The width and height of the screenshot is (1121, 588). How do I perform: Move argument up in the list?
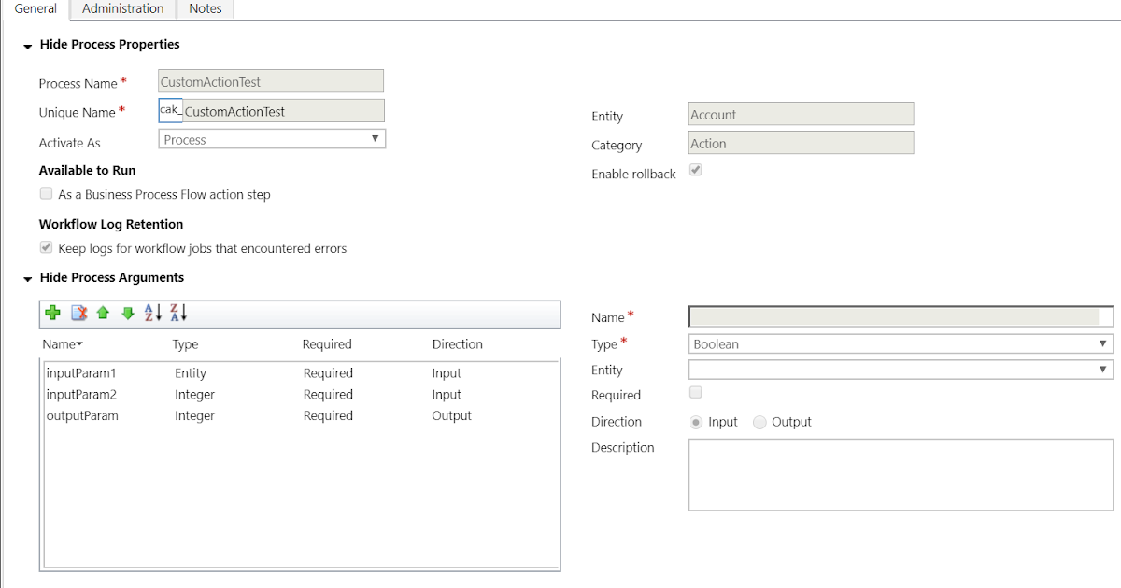point(103,313)
